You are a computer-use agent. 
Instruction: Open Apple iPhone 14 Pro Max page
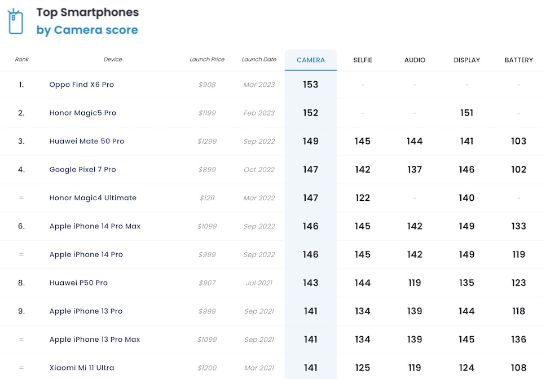[95, 226]
